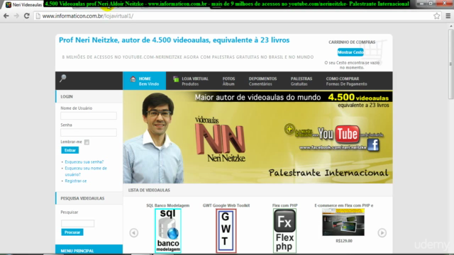Click the Pesquisar videoaulas input field

pyautogui.click(x=77, y=223)
